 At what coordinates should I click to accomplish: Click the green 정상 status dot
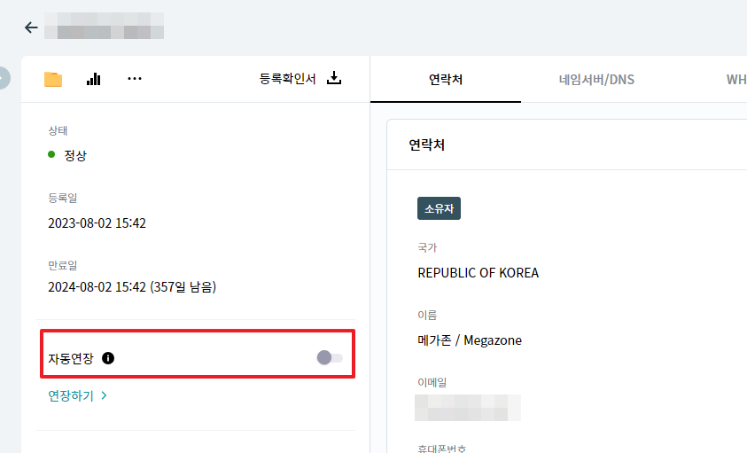(x=52, y=155)
